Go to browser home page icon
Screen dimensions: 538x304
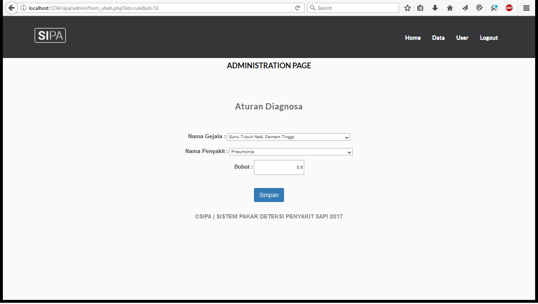[450, 8]
